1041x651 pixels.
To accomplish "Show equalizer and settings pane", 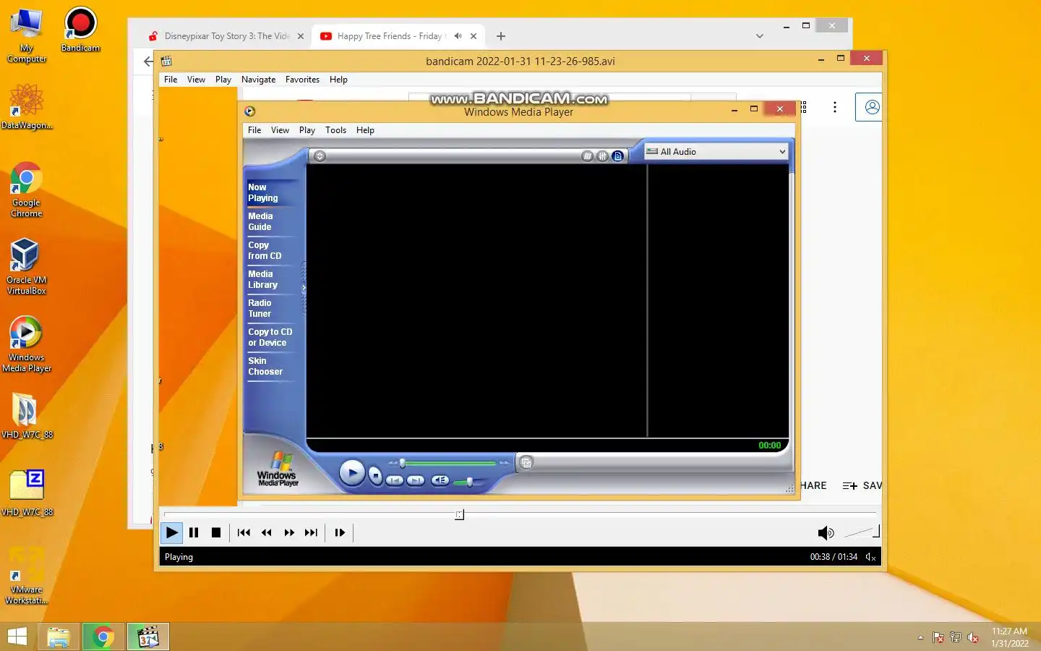I will [602, 156].
